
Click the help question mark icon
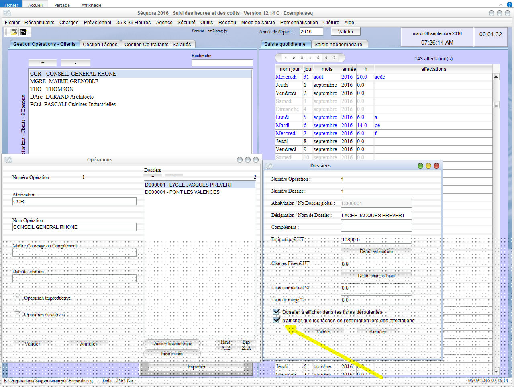coord(509,5)
